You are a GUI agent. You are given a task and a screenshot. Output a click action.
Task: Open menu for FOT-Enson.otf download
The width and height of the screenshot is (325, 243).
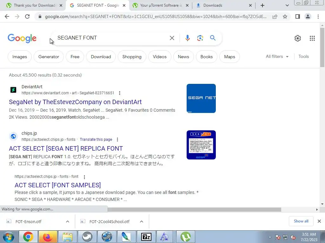[68, 221]
